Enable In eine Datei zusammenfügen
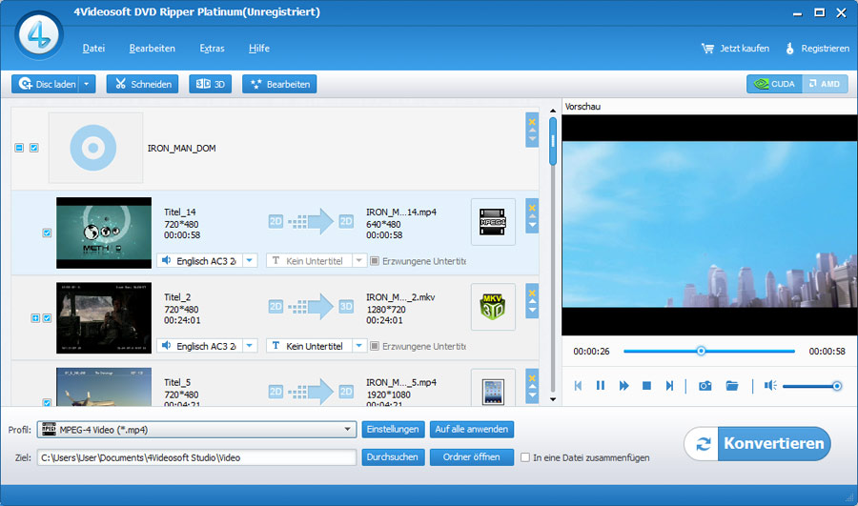Image resolution: width=858 pixels, height=506 pixels. pyautogui.click(x=524, y=457)
